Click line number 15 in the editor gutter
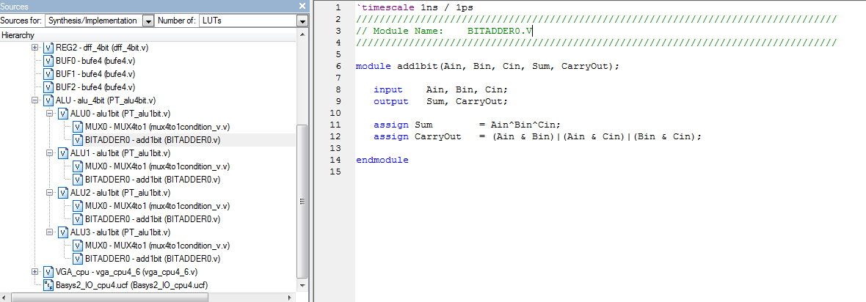This screenshot has width=866, height=302. (335, 172)
